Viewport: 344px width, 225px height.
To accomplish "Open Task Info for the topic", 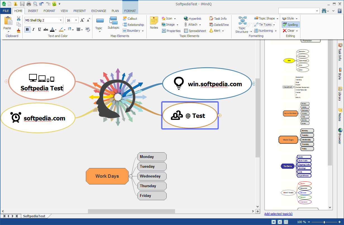I will coord(218,19).
